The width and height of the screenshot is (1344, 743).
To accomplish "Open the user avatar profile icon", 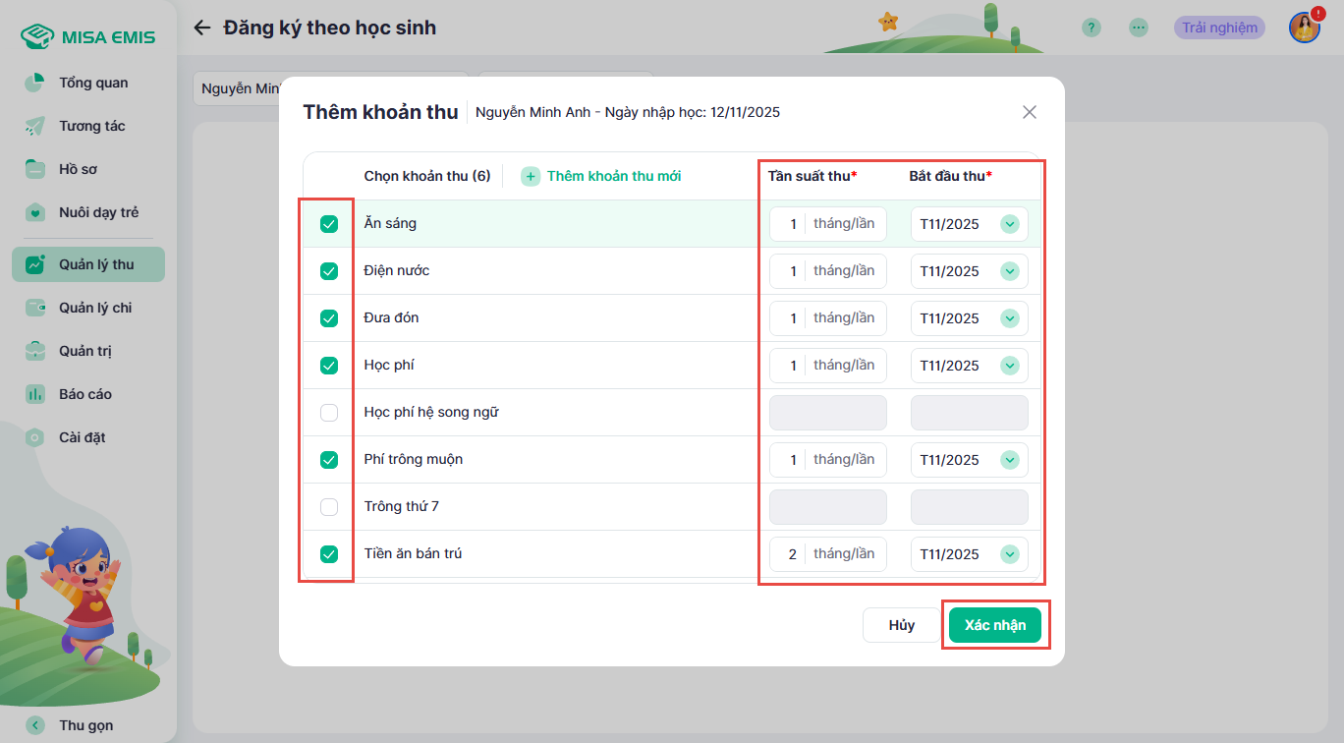I will coord(1304,28).
